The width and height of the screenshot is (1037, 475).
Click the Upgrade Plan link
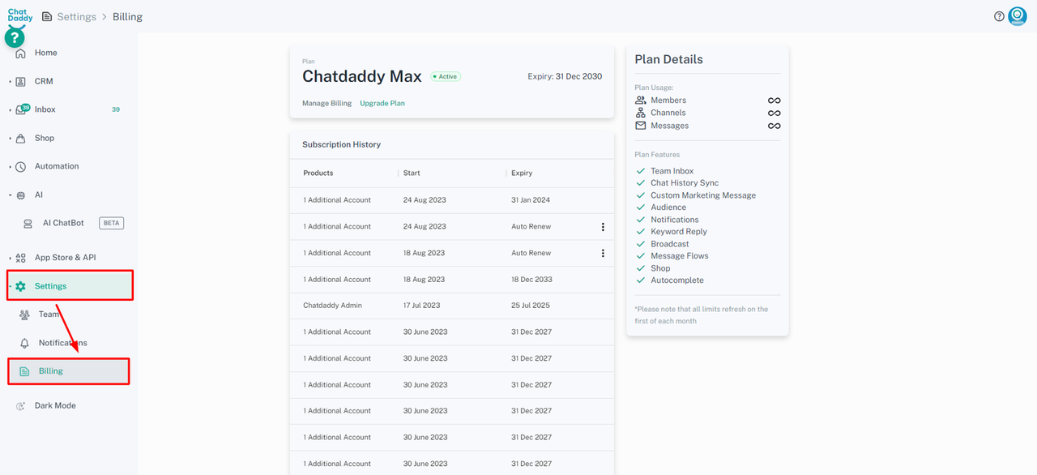pos(382,104)
